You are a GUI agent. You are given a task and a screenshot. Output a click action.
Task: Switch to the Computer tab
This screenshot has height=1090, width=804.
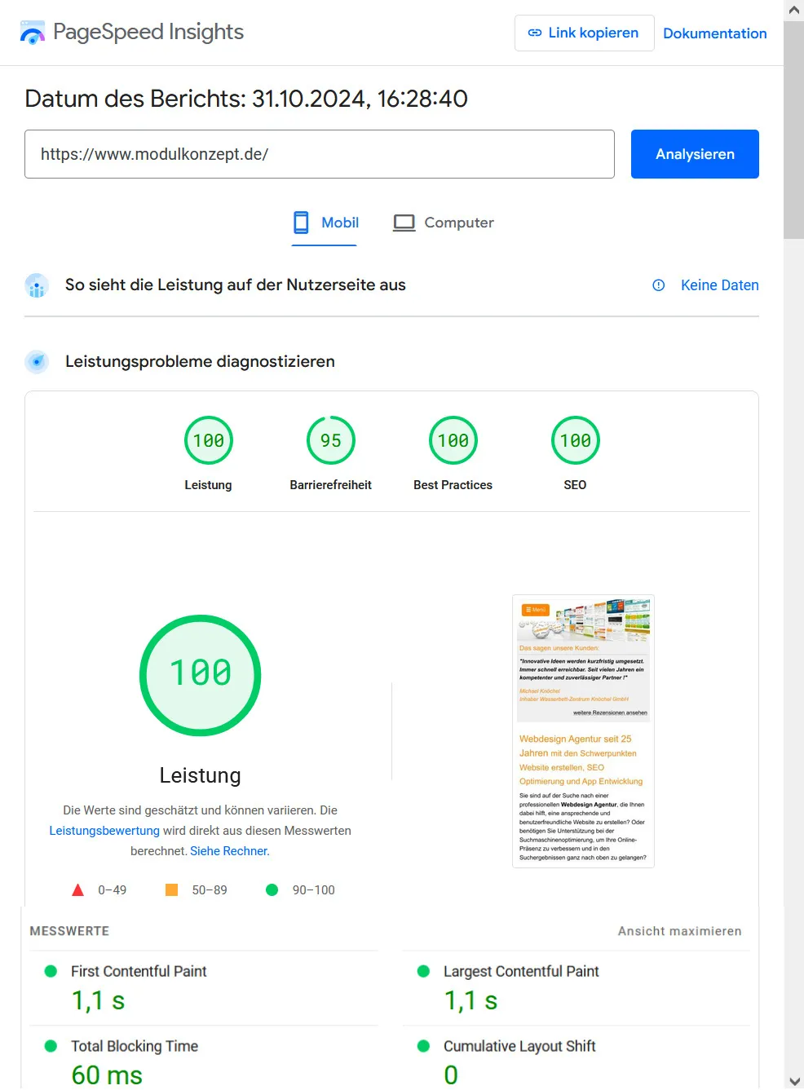458,223
